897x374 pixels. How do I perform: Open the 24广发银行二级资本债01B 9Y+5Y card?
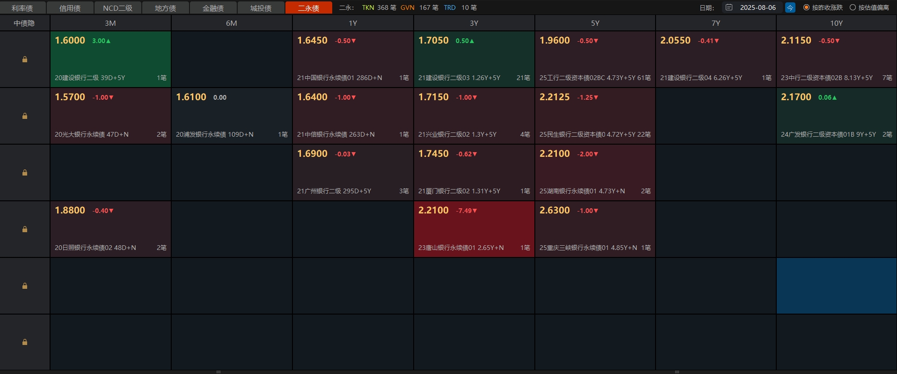[837, 116]
